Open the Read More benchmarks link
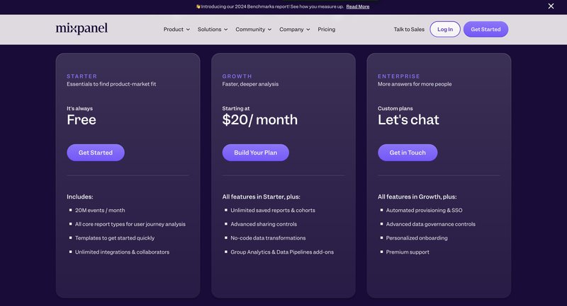 point(358,6)
